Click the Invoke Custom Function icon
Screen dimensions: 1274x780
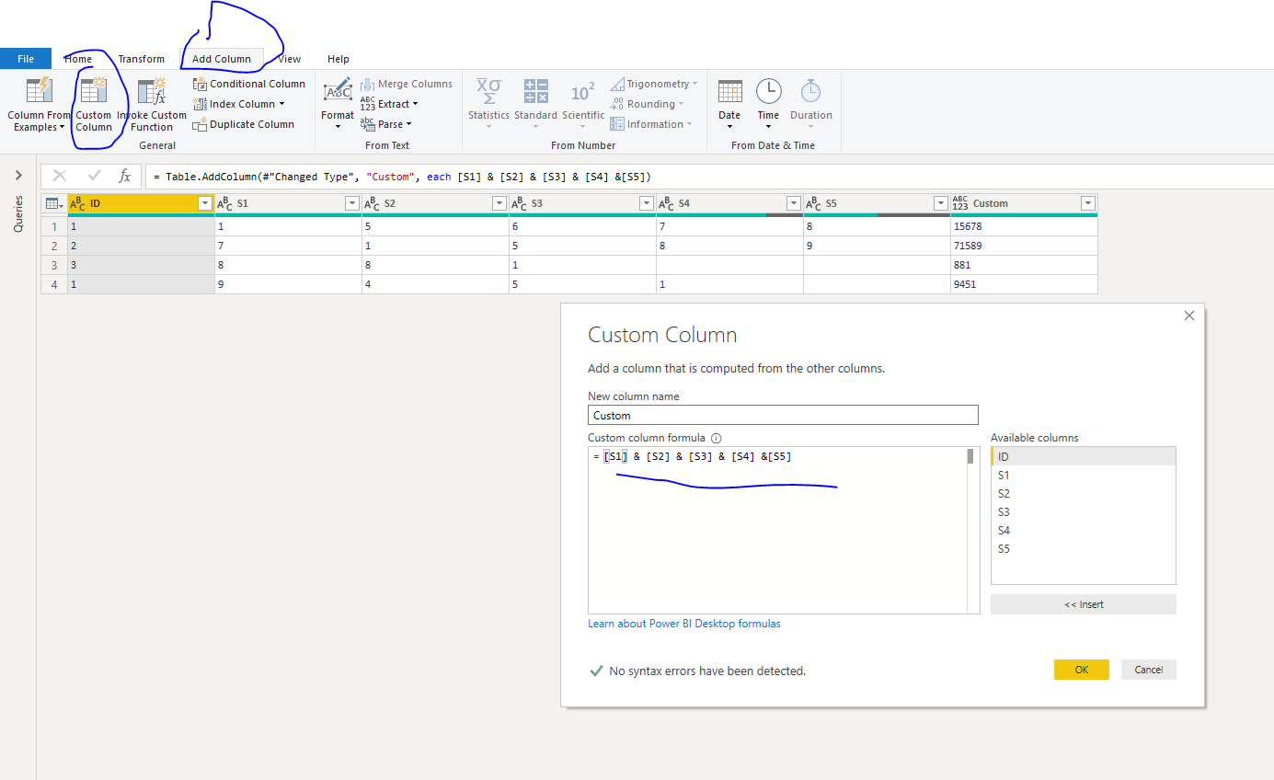152,91
